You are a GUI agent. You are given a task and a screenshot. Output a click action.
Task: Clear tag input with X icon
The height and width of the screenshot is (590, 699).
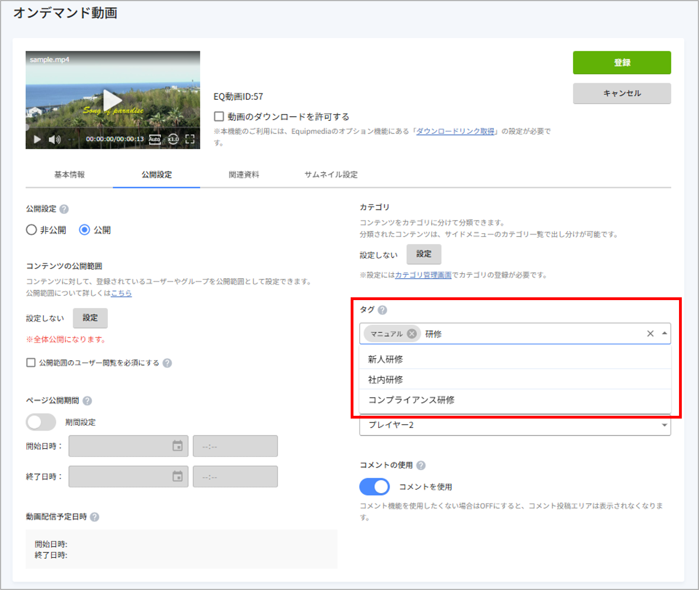pyautogui.click(x=650, y=334)
